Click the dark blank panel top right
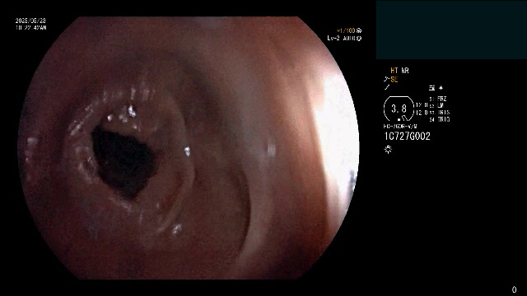Image resolution: width=527 pixels, height=296 pixels. [x=451, y=30]
